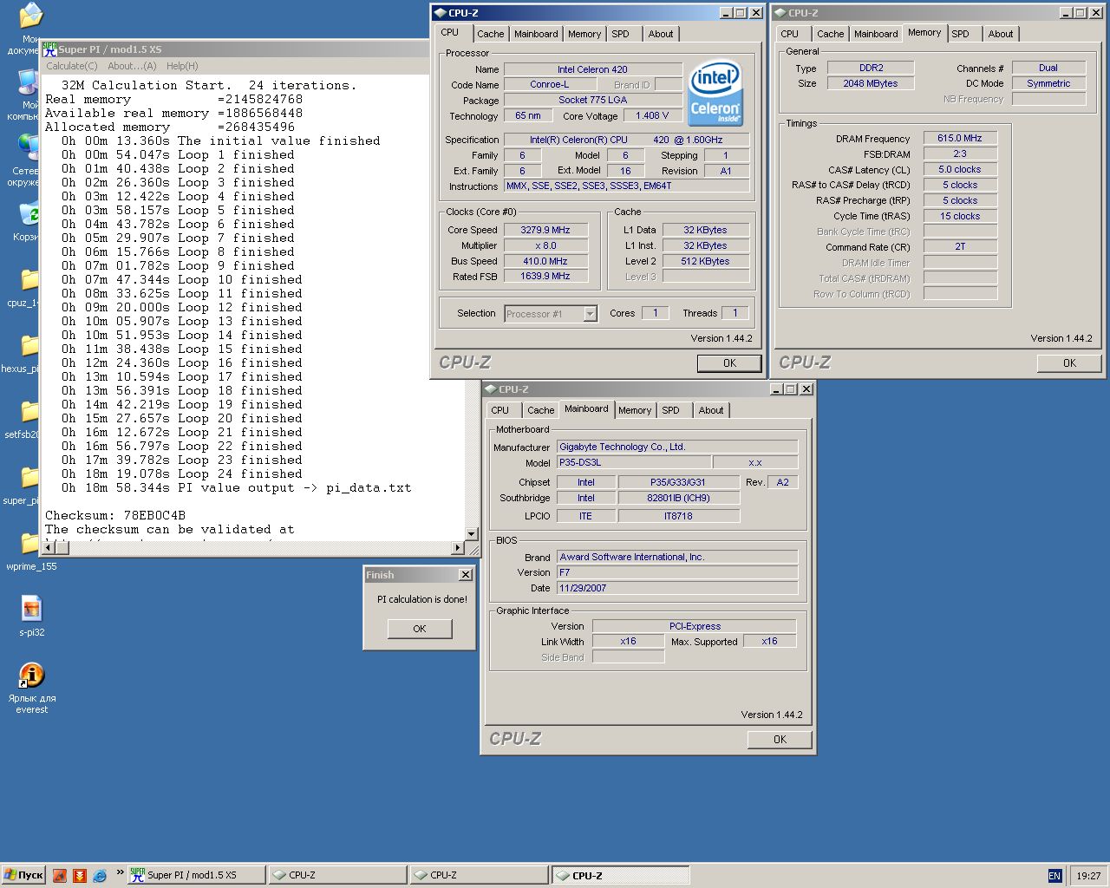Switch to SPD tab in CPU window
The image size is (1110, 888).
[x=620, y=34]
